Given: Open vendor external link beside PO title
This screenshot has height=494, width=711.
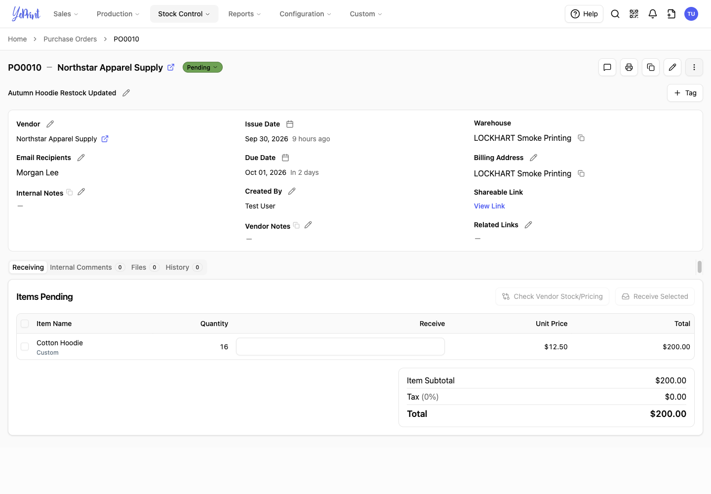Looking at the screenshot, I should pos(171,67).
